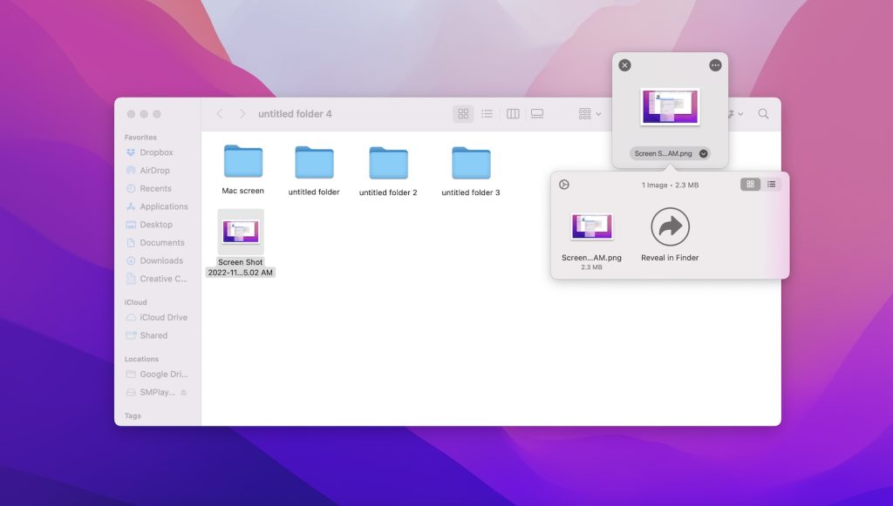Open Downloads from the sidebar
The image size is (893, 506).
(163, 260)
